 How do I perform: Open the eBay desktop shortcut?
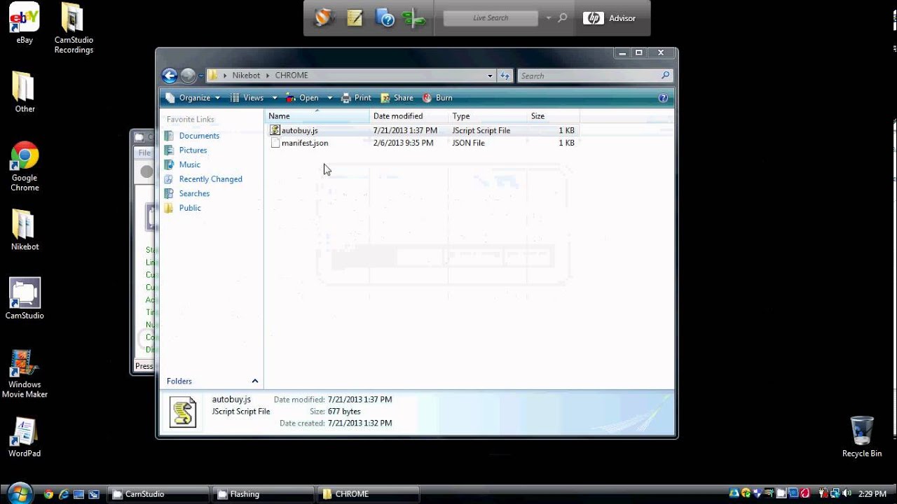pyautogui.click(x=25, y=23)
